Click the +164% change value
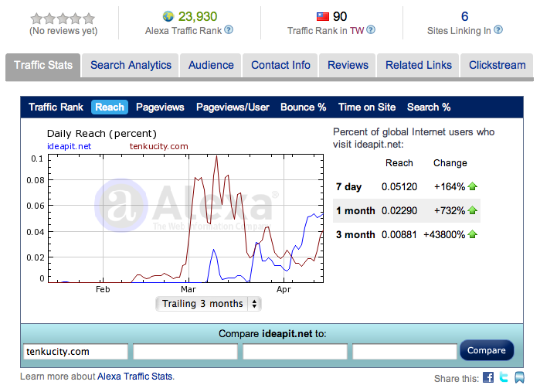540x392 pixels. pos(450,187)
